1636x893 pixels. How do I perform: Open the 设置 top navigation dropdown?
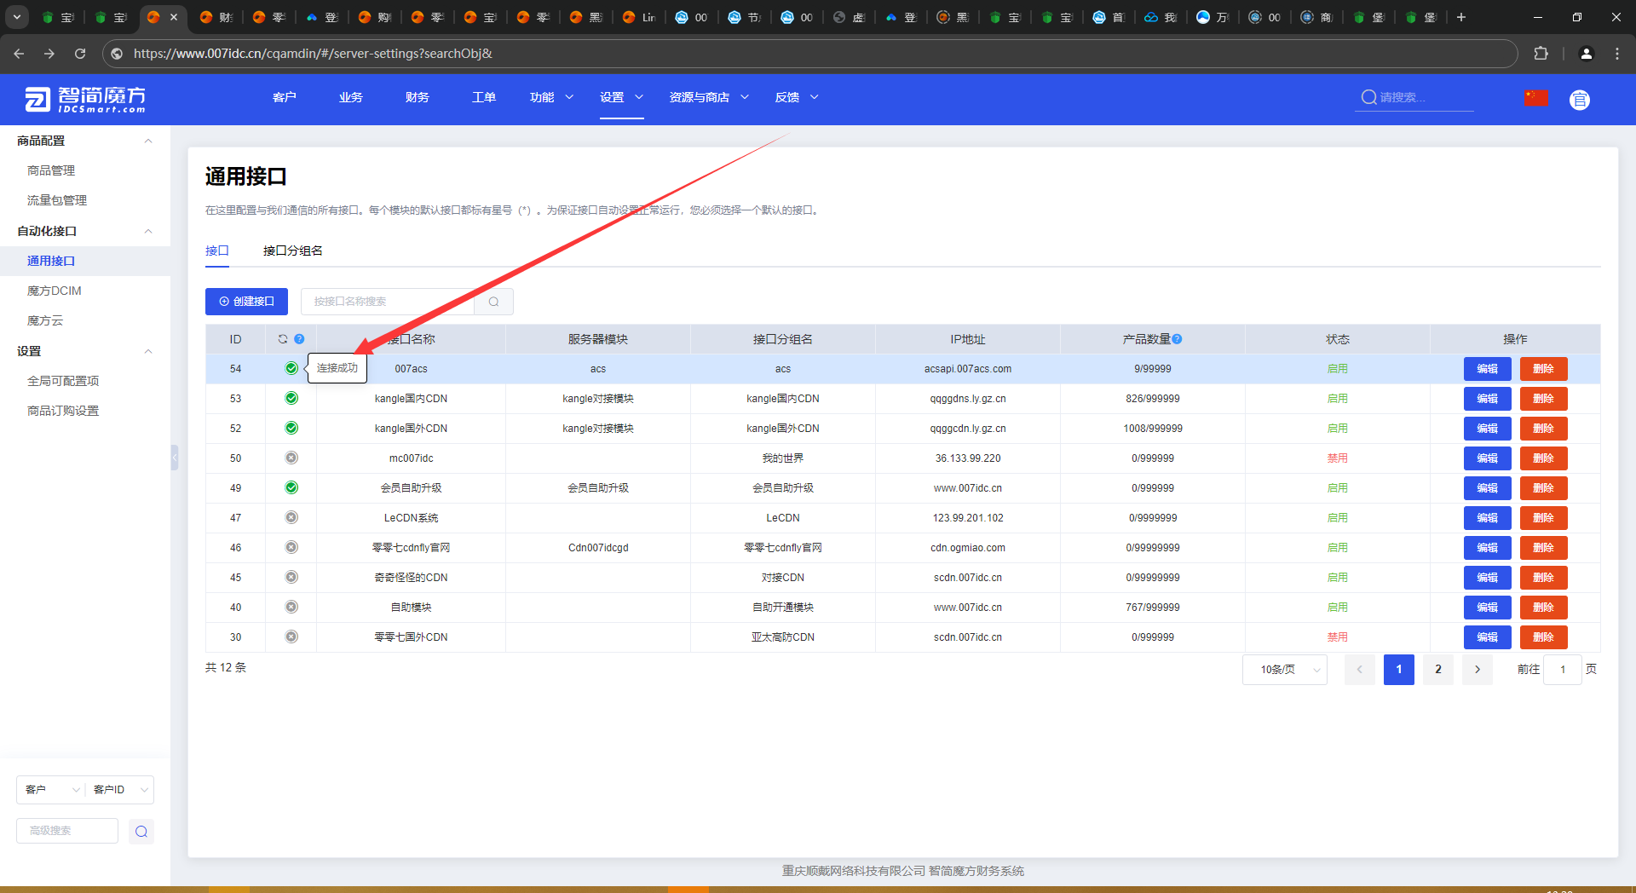621,97
